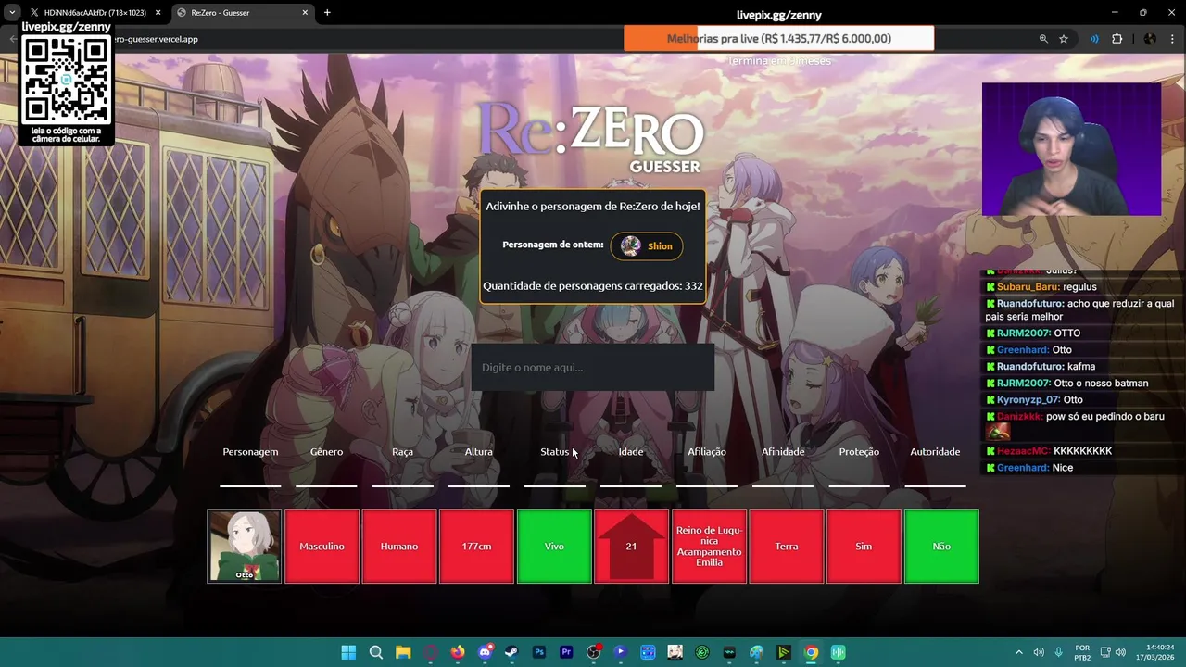The width and height of the screenshot is (1186, 667).
Task: Click the 177cm height tile
Action: (x=476, y=547)
